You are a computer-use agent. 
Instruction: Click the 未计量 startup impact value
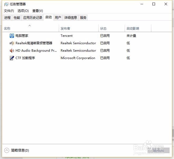click(131, 36)
